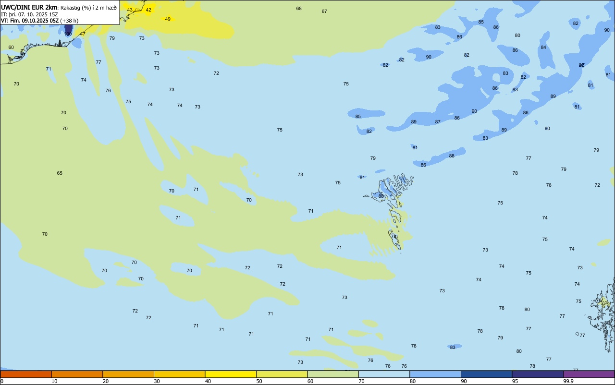Click the bright yellow 40–50 legend swatch
615x385 pixels.
pos(231,374)
